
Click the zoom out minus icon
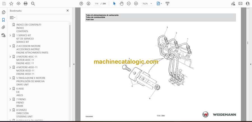[x=129, y=4]
